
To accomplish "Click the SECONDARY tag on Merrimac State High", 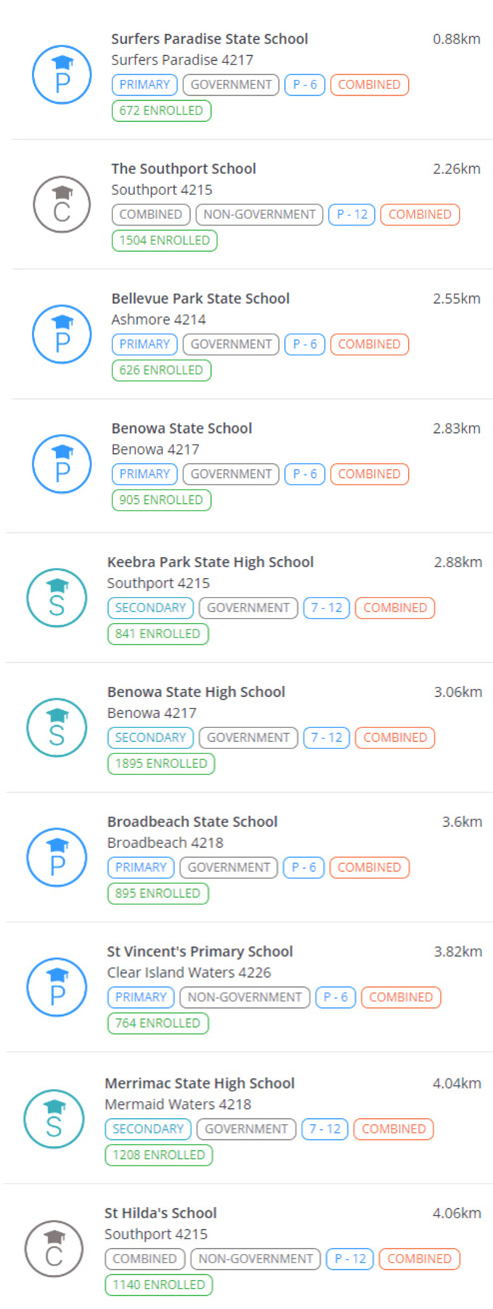I will click(x=148, y=1129).
